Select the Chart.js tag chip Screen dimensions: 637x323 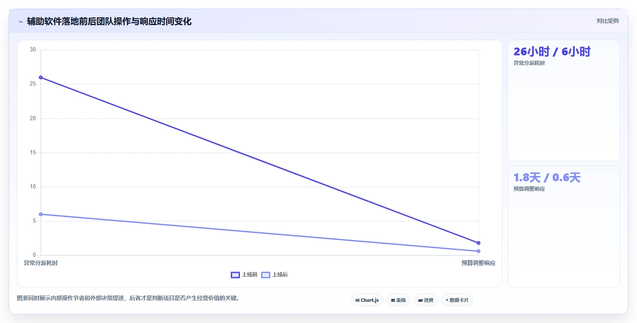367,300
